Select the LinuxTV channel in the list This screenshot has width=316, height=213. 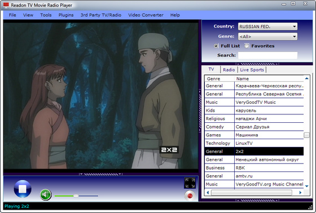(x=254, y=143)
